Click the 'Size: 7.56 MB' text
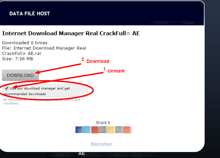Image resolution: width=220 pixels, height=158 pixels. pyautogui.click(x=18, y=59)
